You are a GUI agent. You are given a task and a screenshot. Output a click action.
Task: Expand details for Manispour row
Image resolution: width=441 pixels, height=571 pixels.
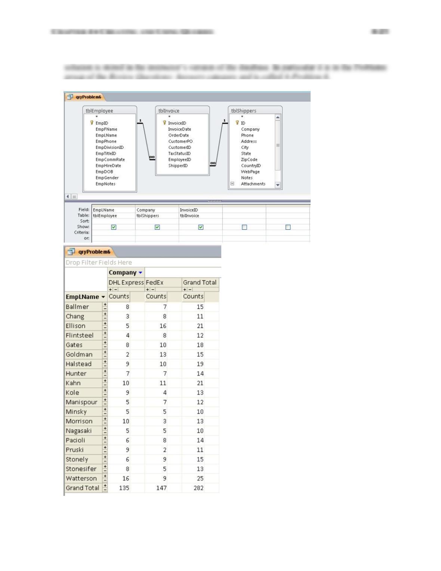click(105, 400)
